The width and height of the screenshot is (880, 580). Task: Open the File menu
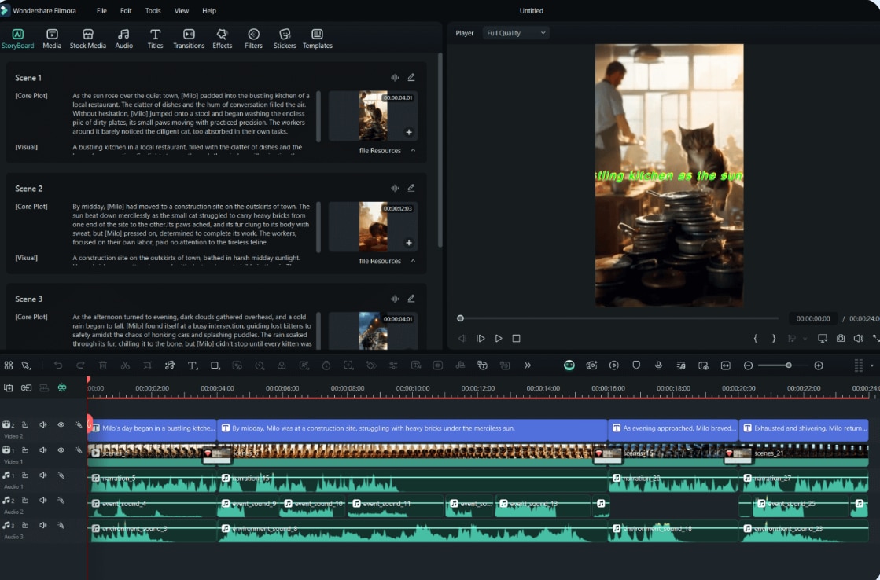coord(101,11)
